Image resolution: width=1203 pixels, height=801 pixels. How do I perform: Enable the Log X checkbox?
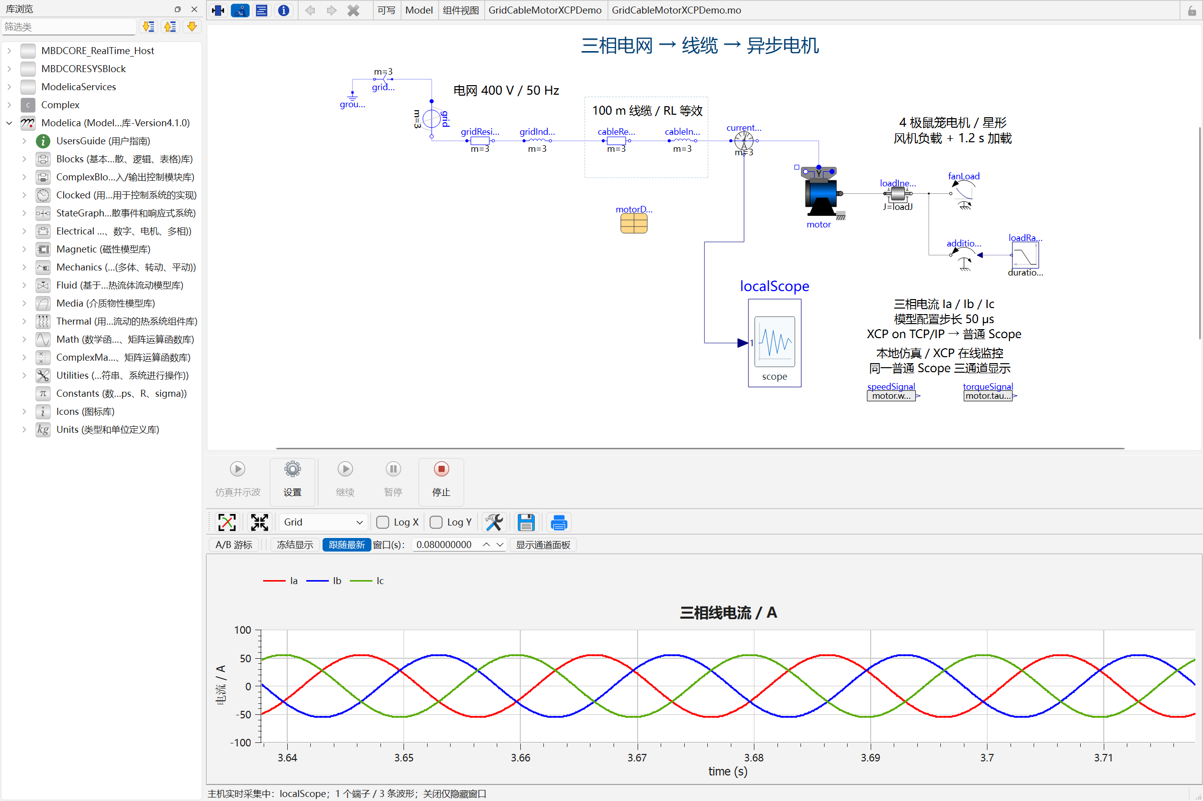(x=382, y=522)
